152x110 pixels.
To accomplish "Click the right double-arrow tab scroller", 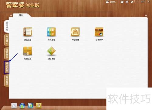I will tap(146, 15).
